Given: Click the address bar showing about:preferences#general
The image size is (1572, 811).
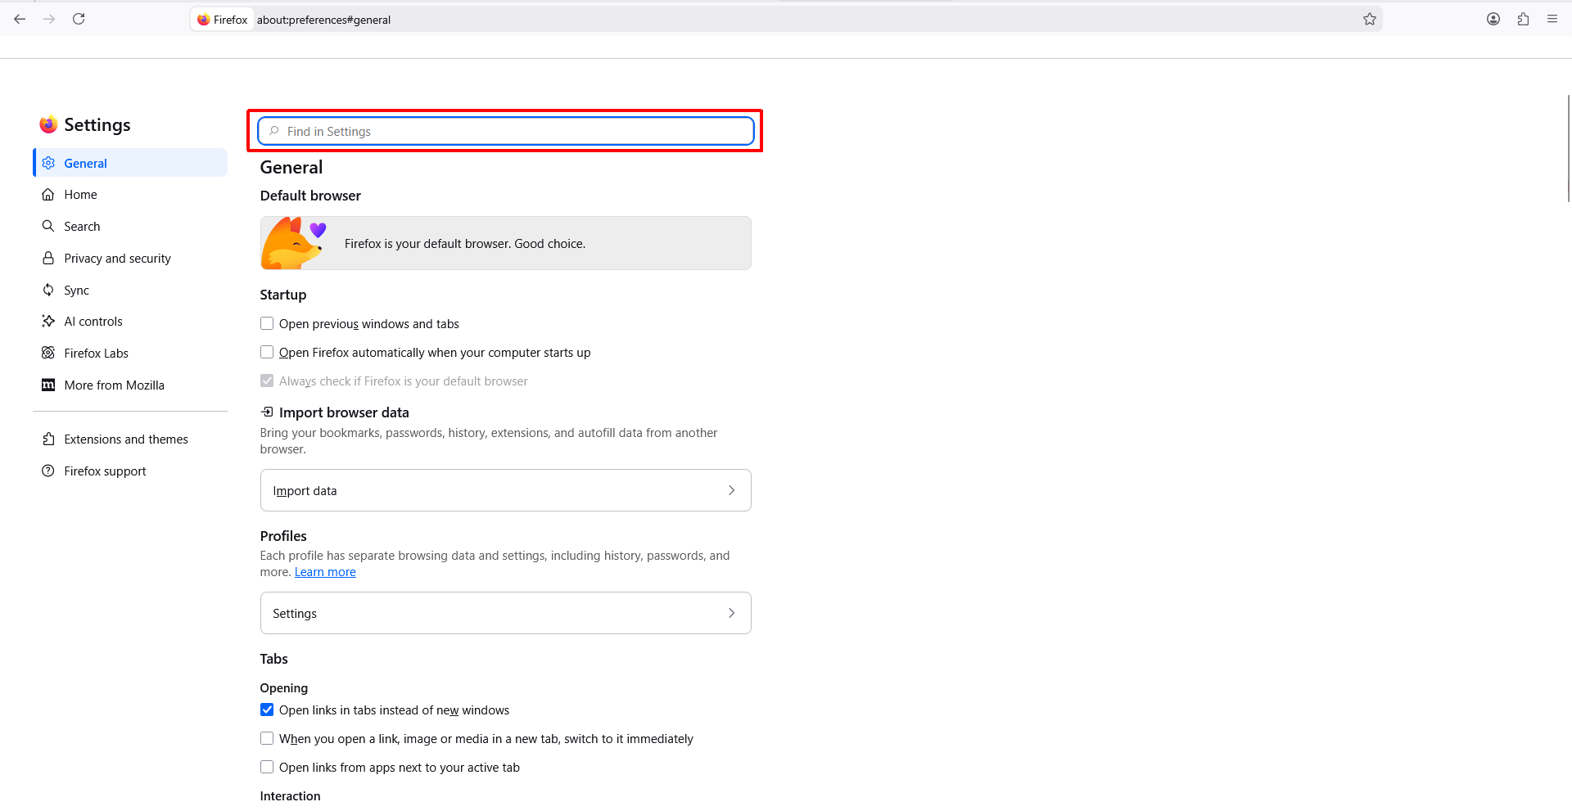Looking at the screenshot, I should (x=786, y=20).
